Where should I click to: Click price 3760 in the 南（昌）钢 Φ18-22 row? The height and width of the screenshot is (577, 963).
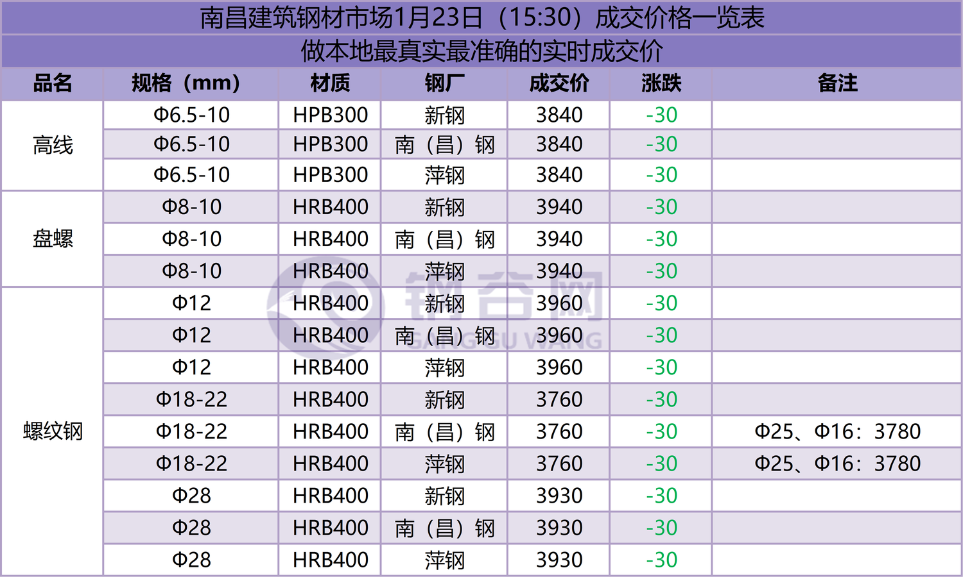559,431
